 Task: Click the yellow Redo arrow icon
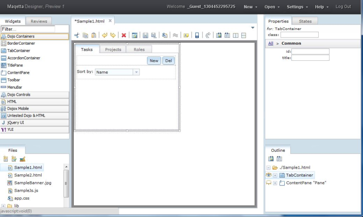point(113,35)
